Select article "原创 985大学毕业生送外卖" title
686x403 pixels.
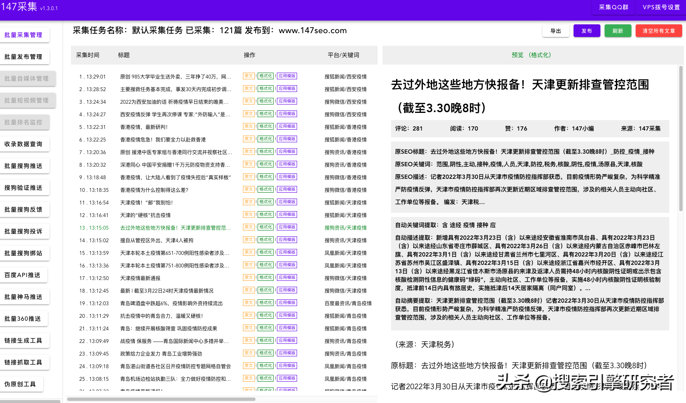(176, 77)
